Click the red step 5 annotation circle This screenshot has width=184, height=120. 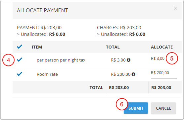[172, 59]
